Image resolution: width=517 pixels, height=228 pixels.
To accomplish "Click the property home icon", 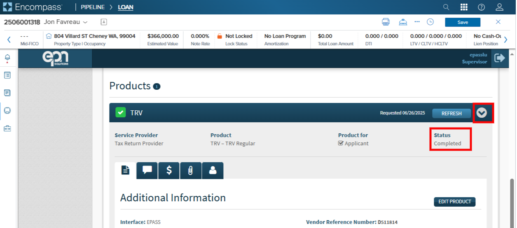I will pyautogui.click(x=49, y=36).
